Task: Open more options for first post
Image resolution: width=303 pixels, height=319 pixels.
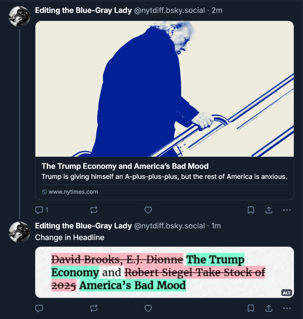Action: pos(287,210)
